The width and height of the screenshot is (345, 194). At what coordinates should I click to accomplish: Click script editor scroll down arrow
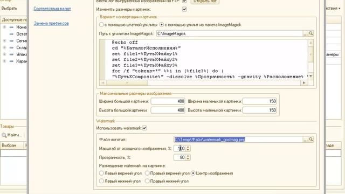[310, 77]
